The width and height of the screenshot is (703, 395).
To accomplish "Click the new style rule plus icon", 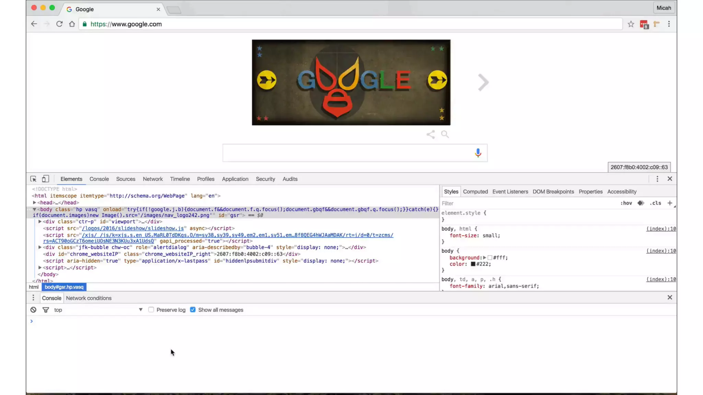I will [669, 203].
